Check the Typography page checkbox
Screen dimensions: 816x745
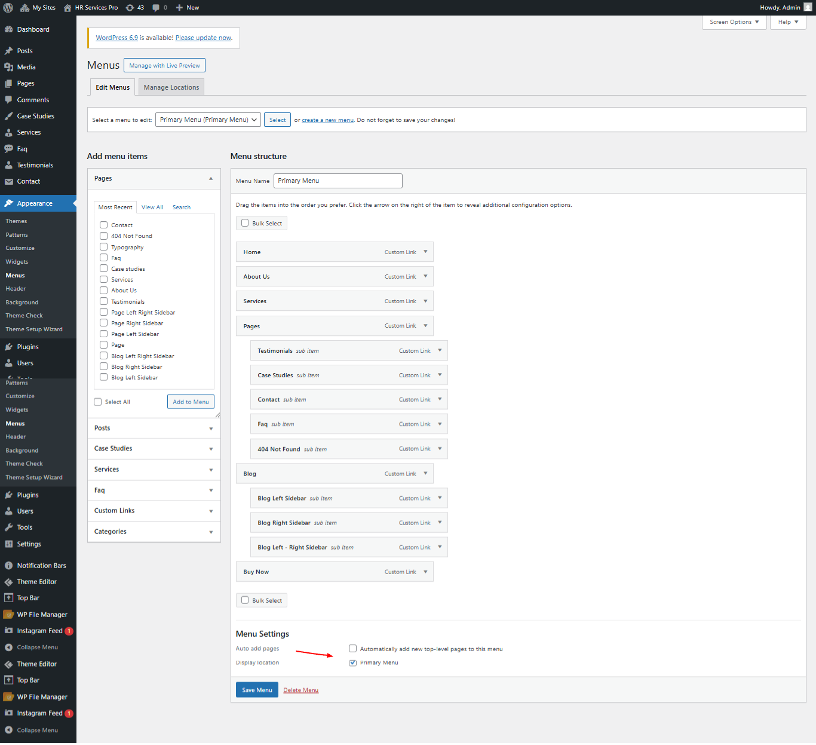click(x=104, y=247)
